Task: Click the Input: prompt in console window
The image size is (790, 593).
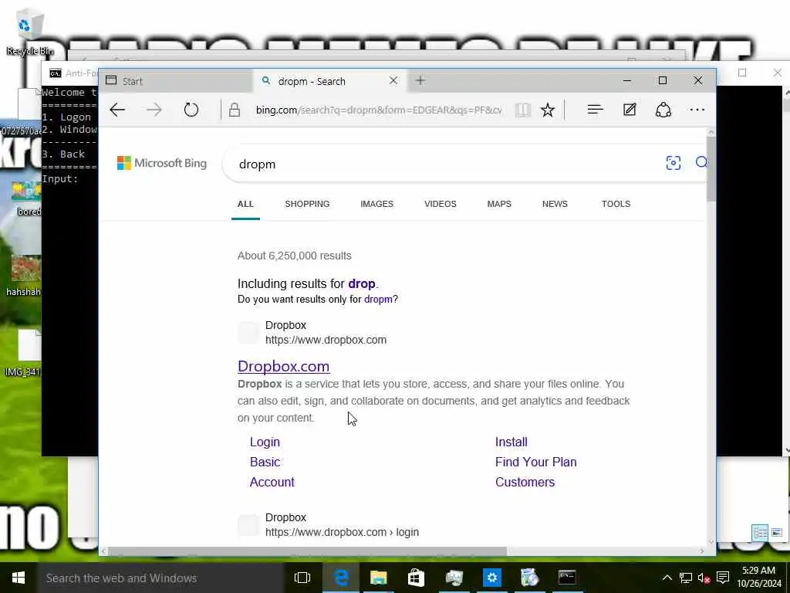Action: click(x=60, y=179)
